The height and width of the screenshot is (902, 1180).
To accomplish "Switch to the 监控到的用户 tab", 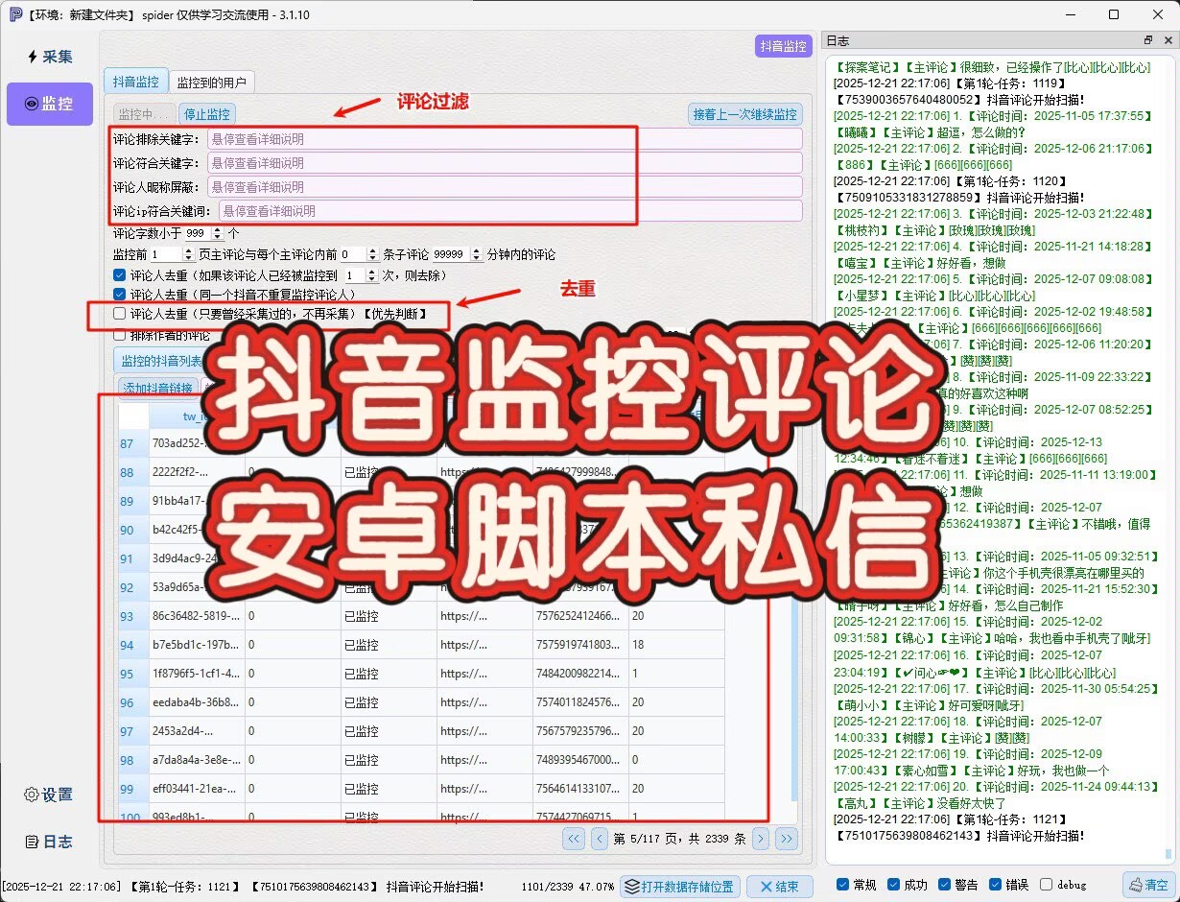I will pyautogui.click(x=211, y=84).
